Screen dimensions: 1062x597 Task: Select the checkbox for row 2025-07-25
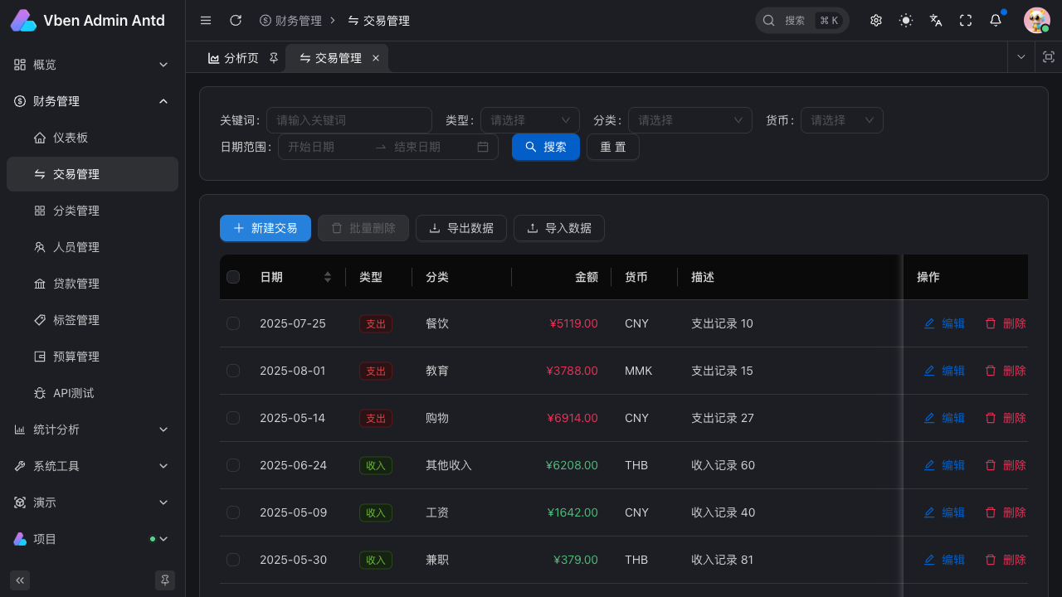click(233, 323)
